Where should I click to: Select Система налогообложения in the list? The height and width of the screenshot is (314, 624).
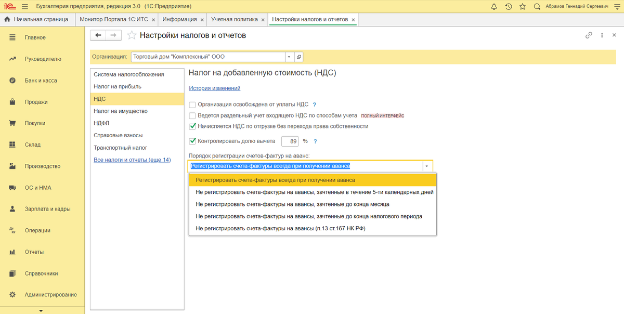[137, 74]
